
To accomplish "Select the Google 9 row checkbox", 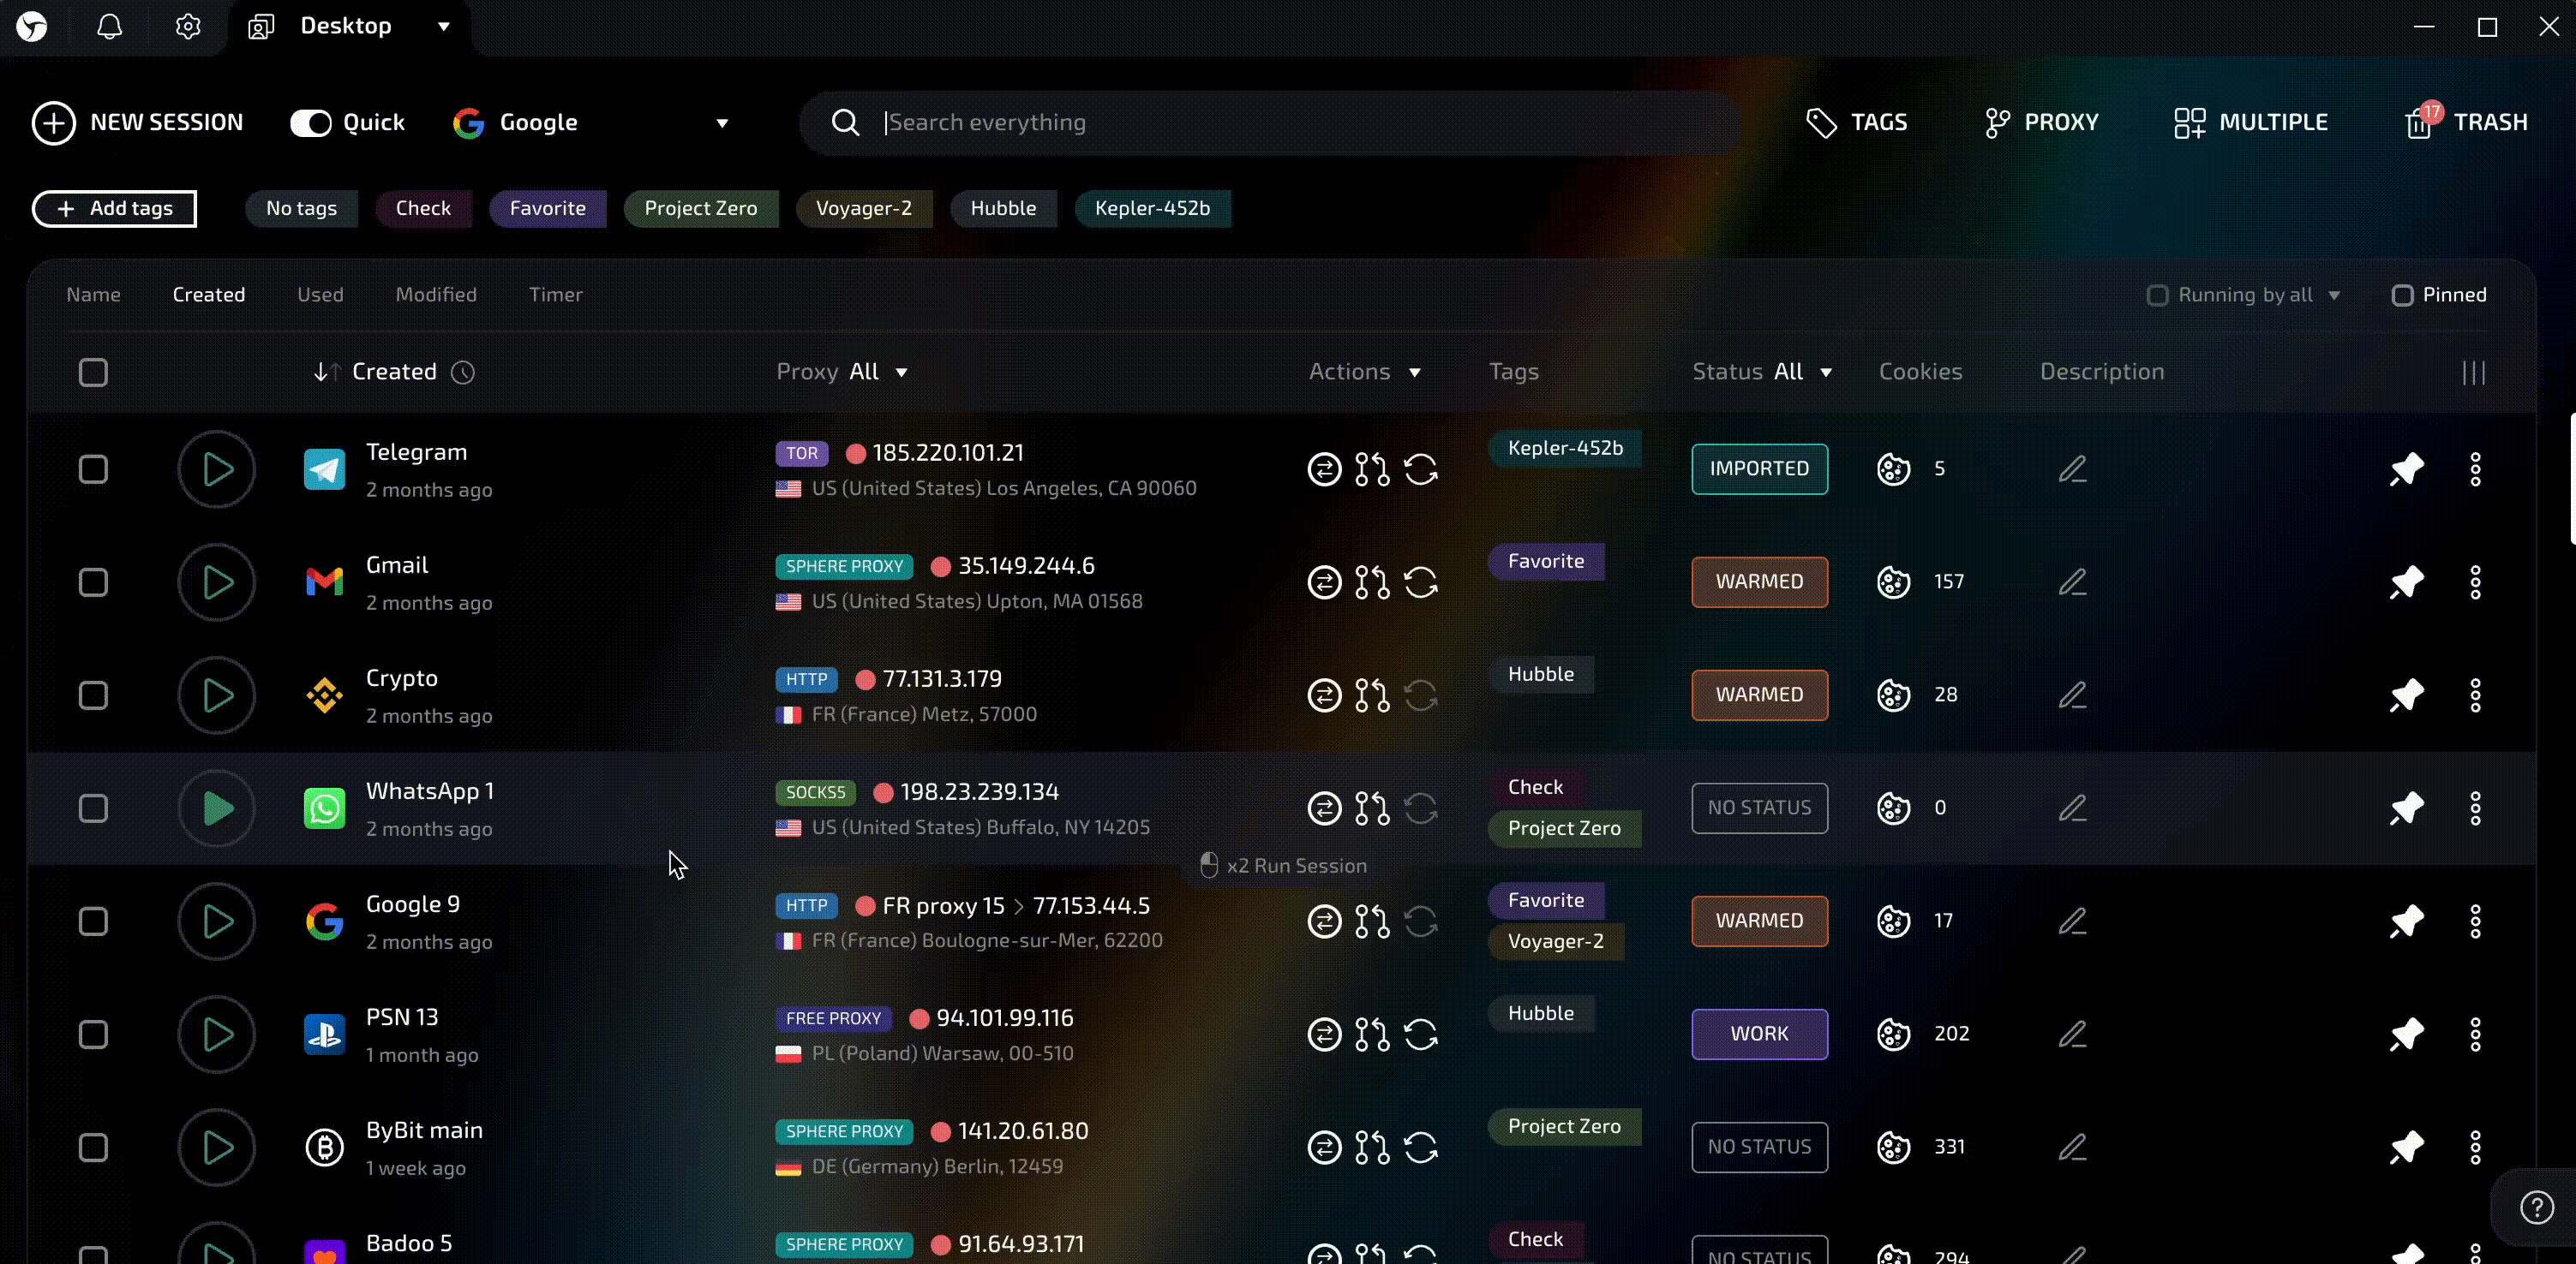I will [x=93, y=921].
